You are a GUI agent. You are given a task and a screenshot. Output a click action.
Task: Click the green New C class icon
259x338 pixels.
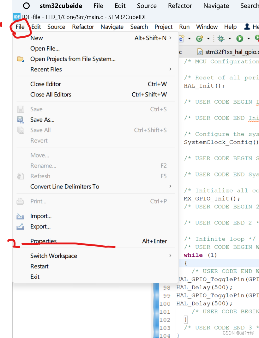click(200, 39)
